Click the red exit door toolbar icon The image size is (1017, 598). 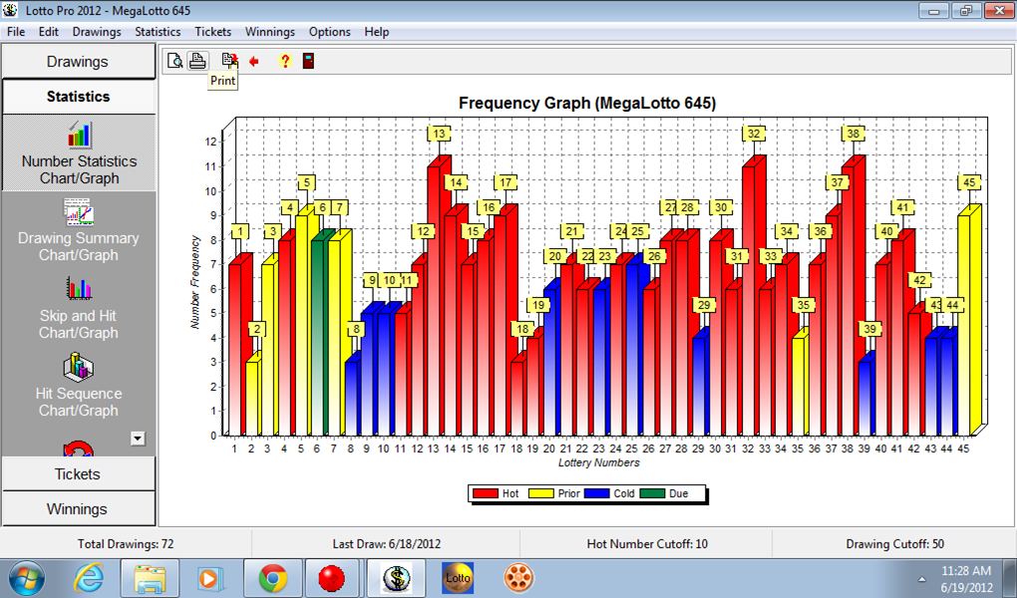coord(309,61)
